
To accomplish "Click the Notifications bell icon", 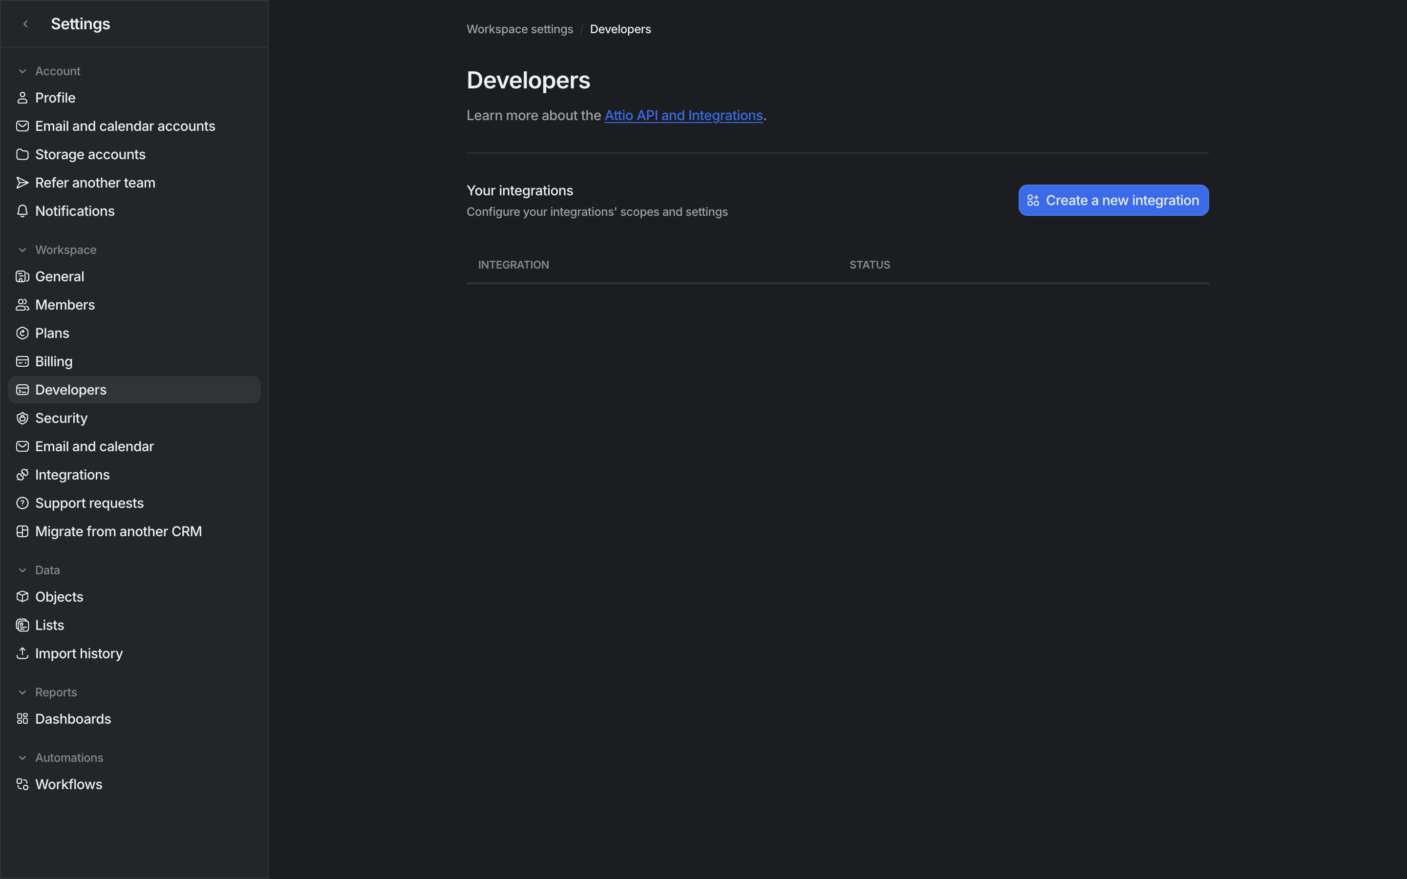I will tap(22, 211).
